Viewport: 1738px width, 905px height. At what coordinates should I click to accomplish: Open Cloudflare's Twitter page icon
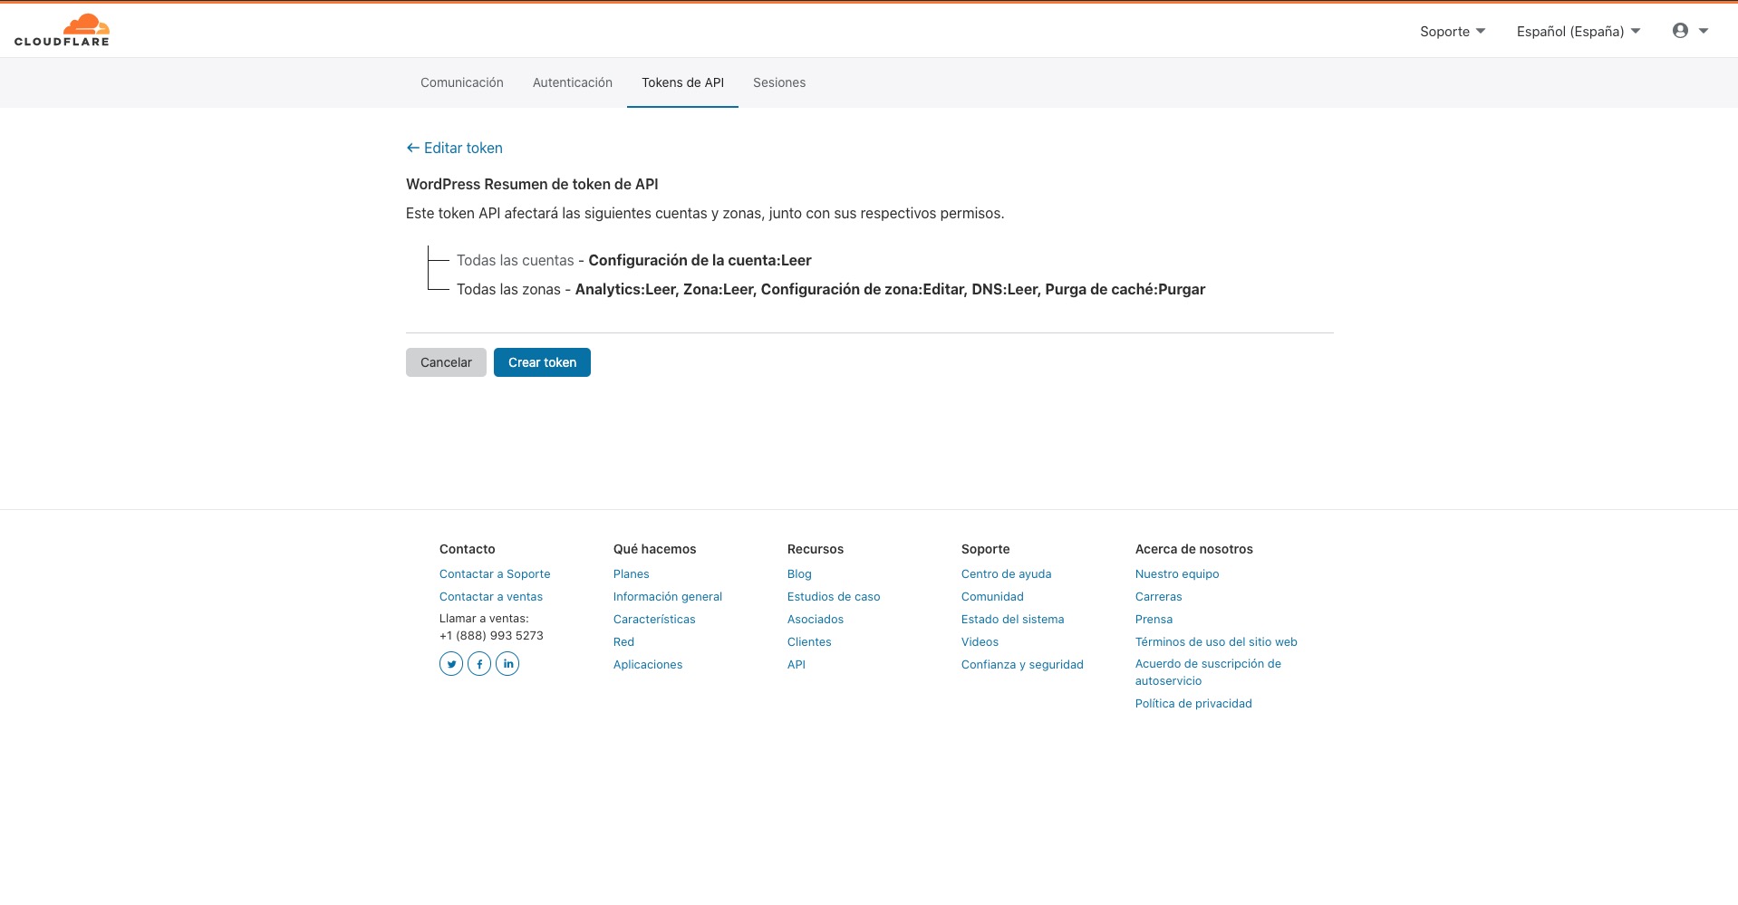451,664
